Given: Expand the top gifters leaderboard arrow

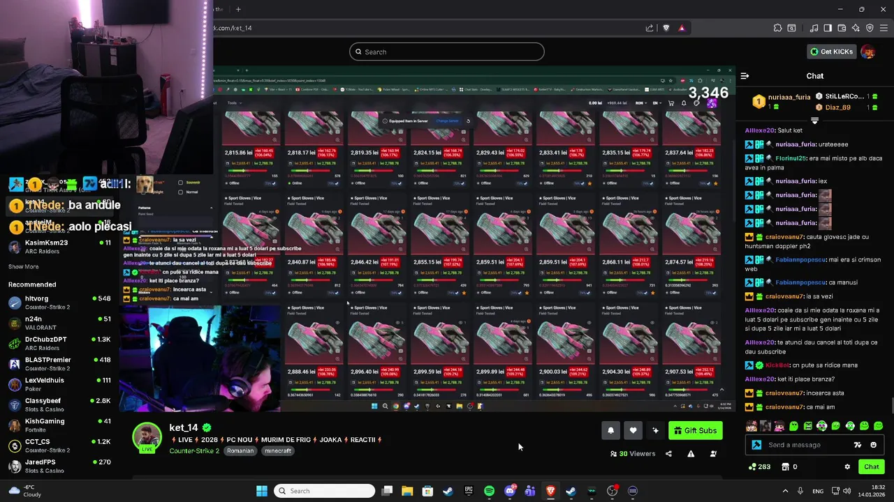Looking at the screenshot, I should pos(814,121).
